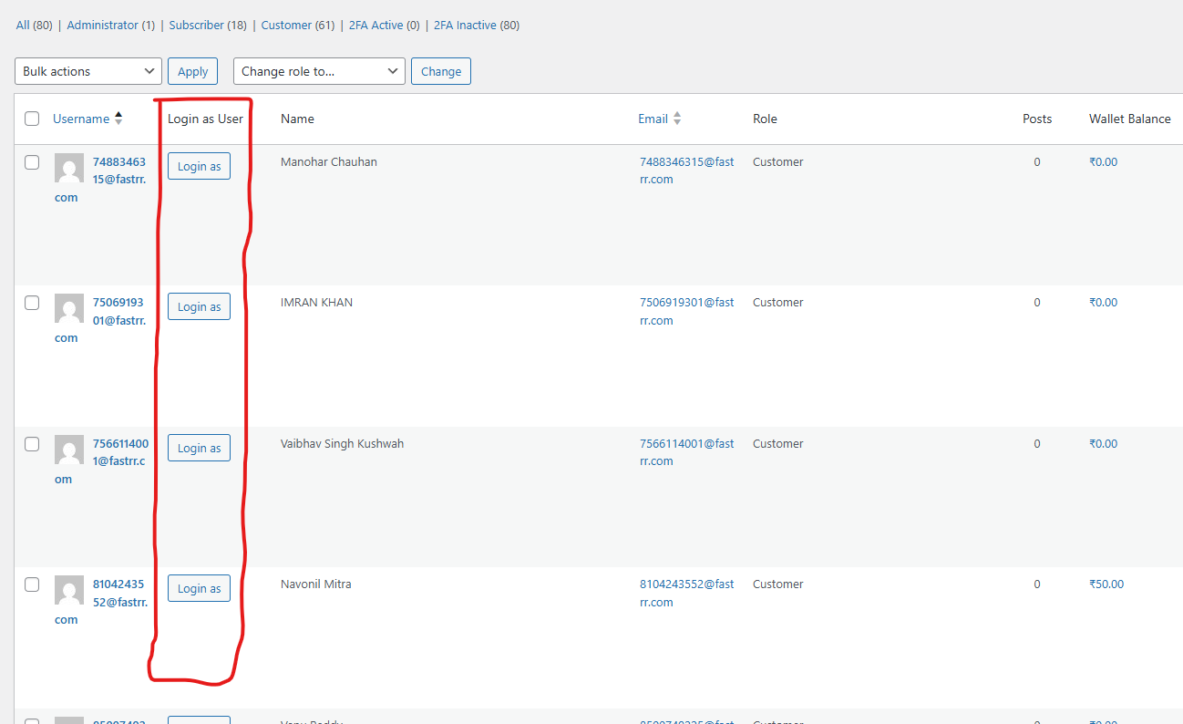
Task: Click Vaibhav Singh Kushwah's avatar icon
Action: [69, 450]
